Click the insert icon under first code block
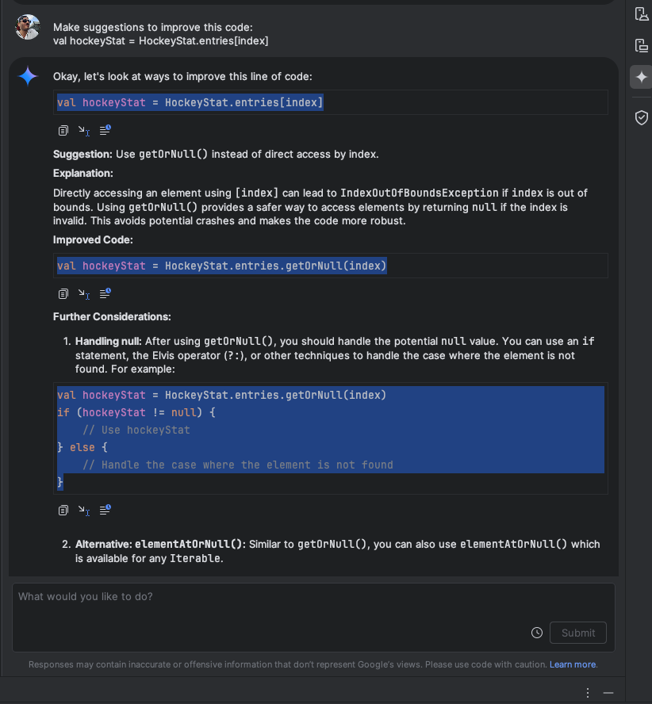The image size is (652, 704). 83,129
